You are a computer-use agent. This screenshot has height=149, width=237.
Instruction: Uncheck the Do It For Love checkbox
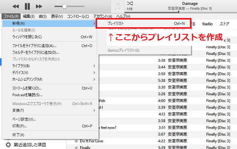(76, 141)
